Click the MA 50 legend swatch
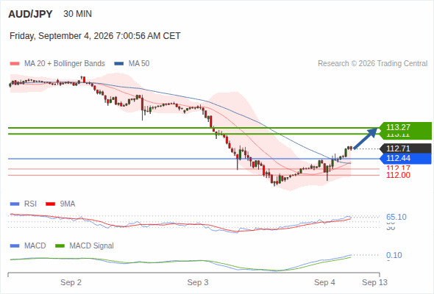Screen dimensions: 434x294 tap(119, 64)
